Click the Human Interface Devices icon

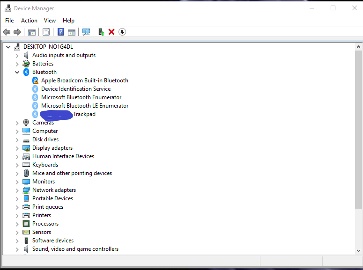click(x=26, y=156)
